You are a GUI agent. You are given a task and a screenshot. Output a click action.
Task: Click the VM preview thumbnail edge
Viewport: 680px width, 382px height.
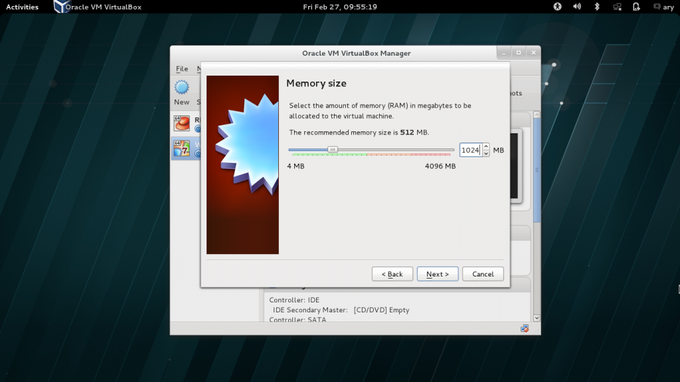[516, 166]
